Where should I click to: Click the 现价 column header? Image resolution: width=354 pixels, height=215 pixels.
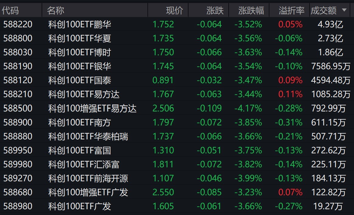(175, 10)
